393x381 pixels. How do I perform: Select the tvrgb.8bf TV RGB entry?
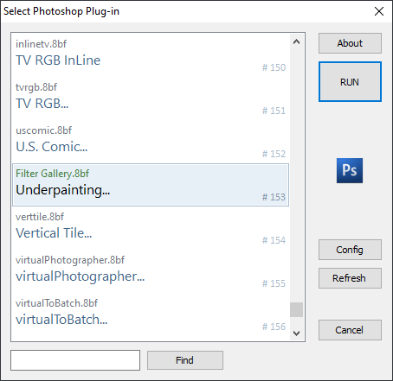151,98
